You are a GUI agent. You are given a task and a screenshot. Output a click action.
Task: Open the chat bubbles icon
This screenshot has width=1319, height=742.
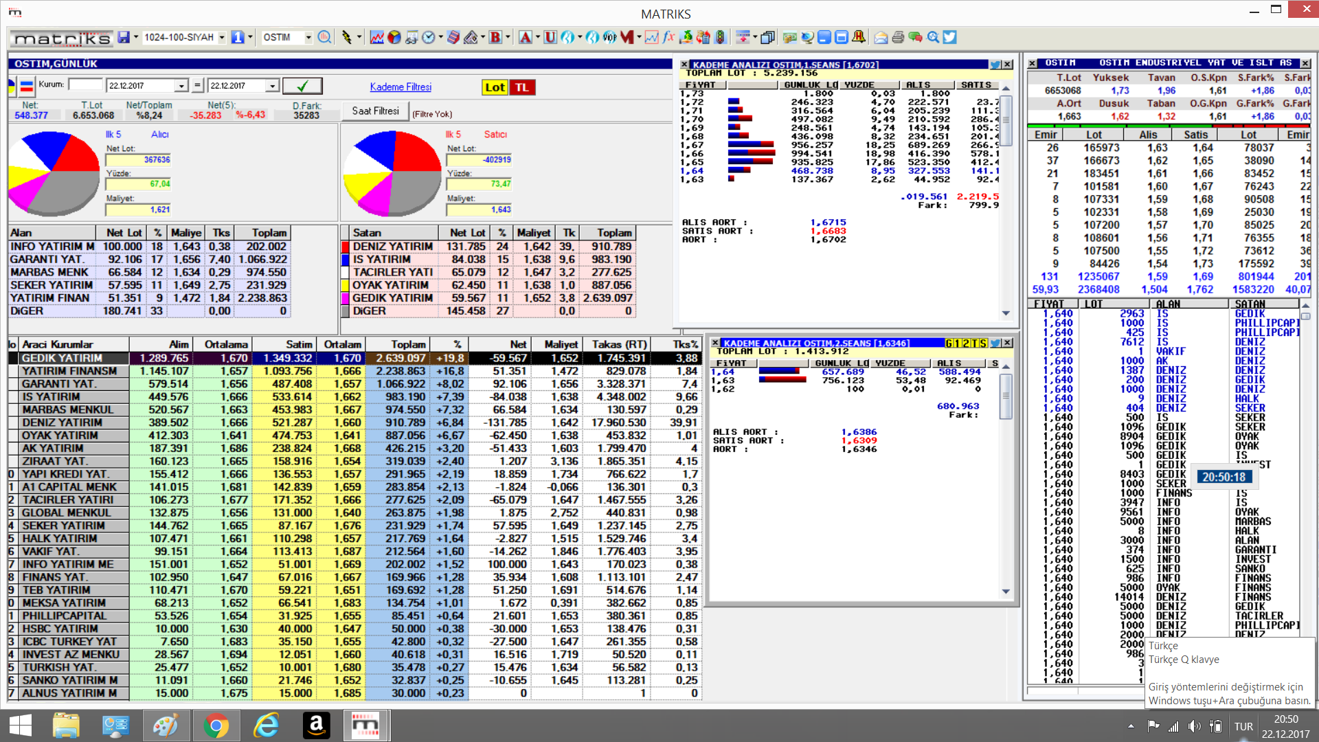click(915, 37)
